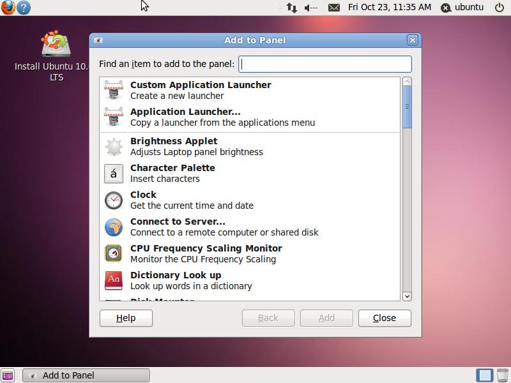Click the Show Desktop button in bottom panel
The image size is (511, 383).
[8, 375]
